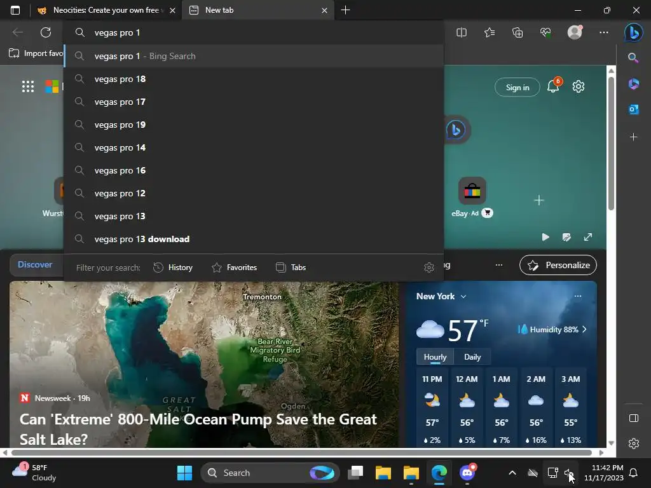
Task: Open Import favorites bookmark link
Action: (36, 53)
